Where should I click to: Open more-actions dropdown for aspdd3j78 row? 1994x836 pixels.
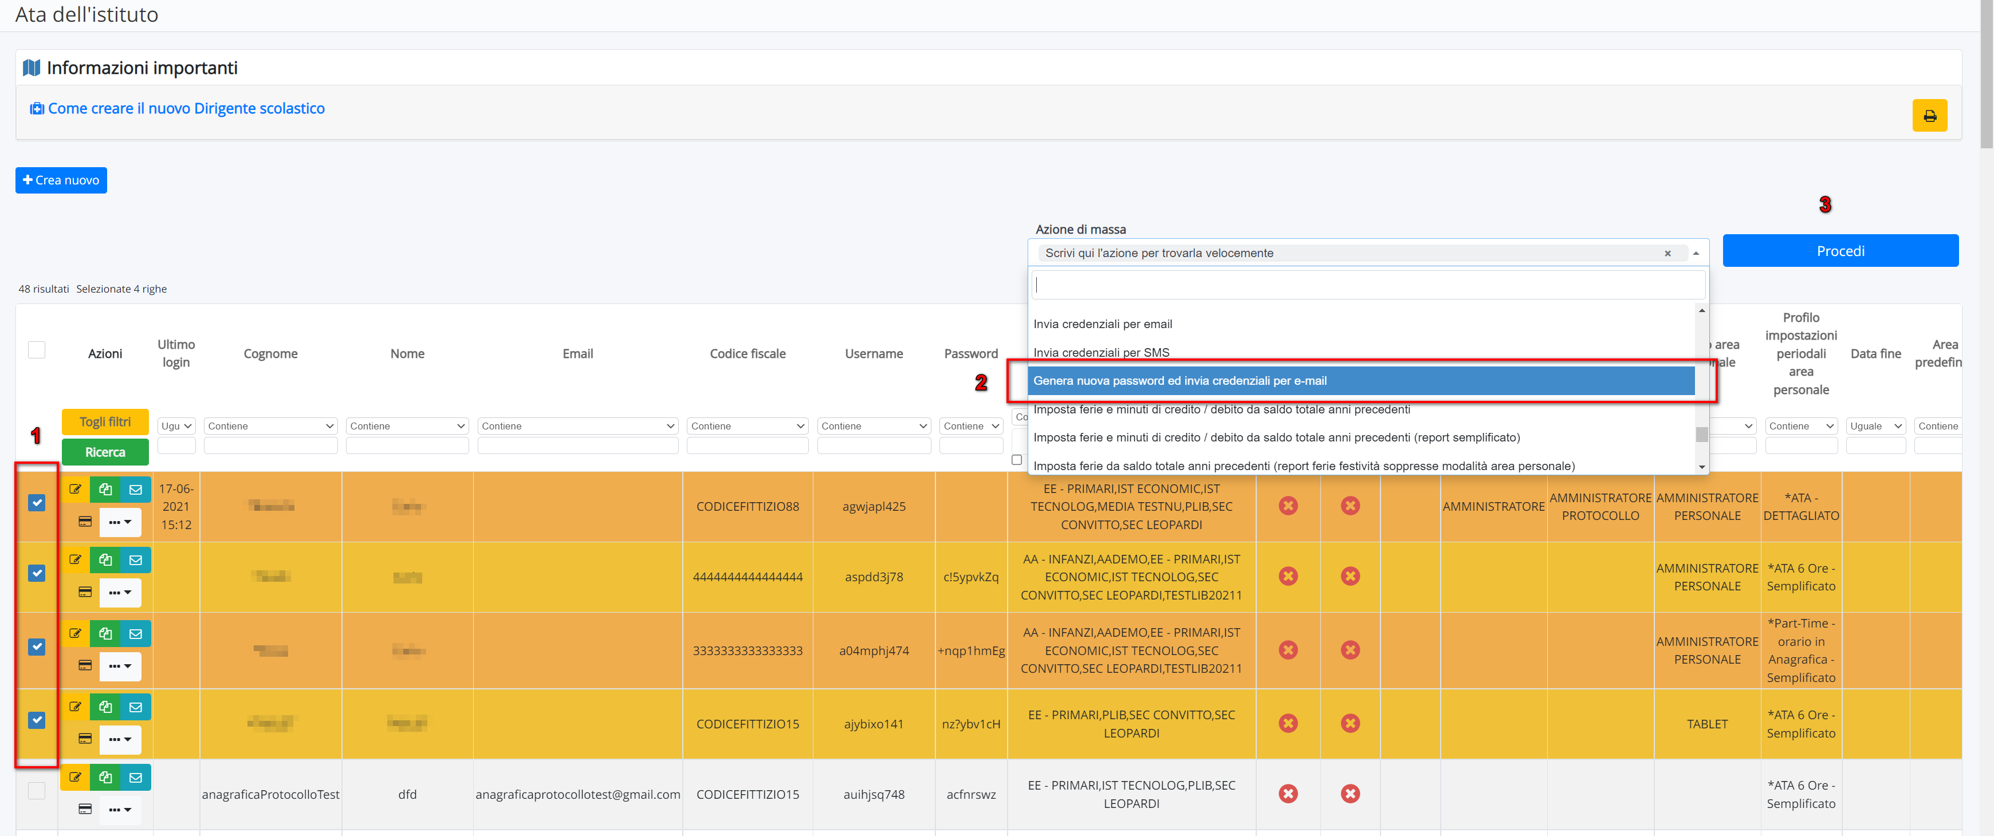coord(120,592)
